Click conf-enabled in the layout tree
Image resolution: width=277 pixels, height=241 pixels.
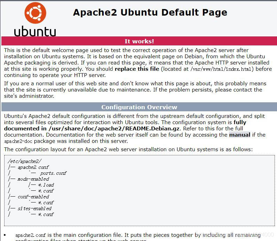point(33,197)
